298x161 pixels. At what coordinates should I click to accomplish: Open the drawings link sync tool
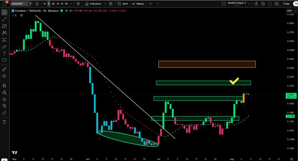click(4, 113)
